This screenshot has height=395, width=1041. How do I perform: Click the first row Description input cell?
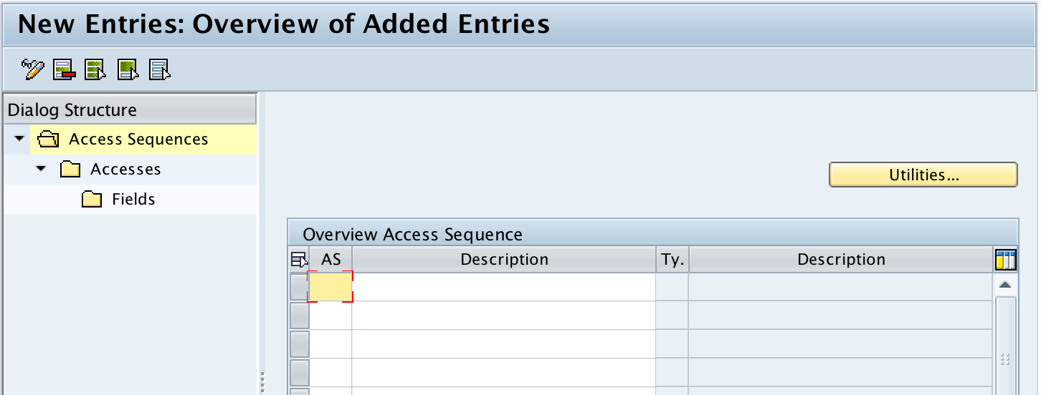pyautogui.click(x=503, y=287)
